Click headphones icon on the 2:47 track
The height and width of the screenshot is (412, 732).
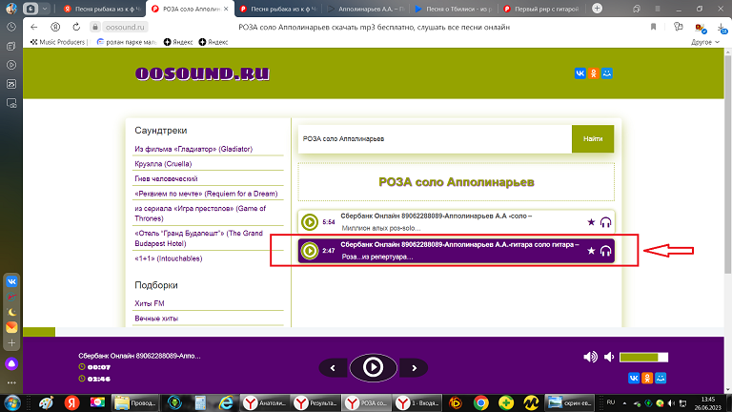click(x=605, y=252)
